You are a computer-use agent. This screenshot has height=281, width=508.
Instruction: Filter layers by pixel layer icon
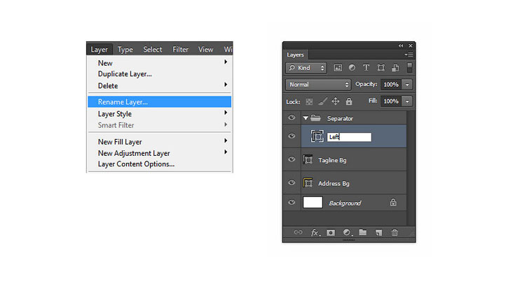pos(338,68)
